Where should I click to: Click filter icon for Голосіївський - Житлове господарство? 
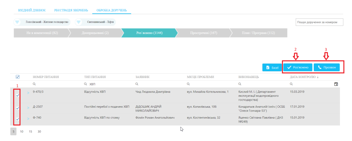pyautogui.click(x=17, y=22)
